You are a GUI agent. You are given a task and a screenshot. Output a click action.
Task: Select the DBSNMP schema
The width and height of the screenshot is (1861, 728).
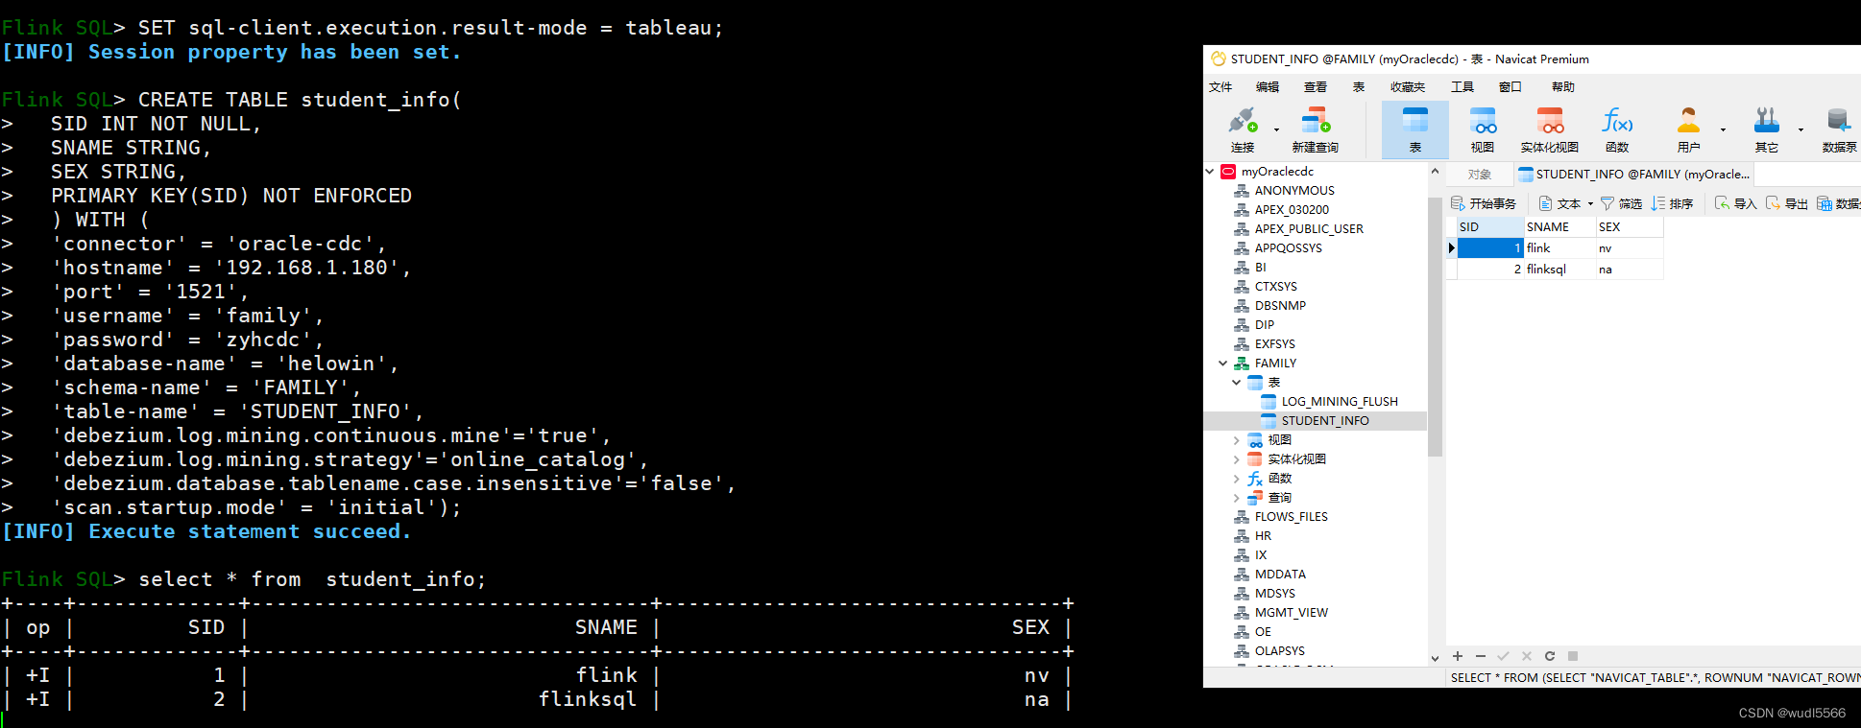tap(1280, 306)
